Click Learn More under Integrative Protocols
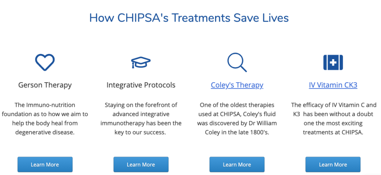The height and width of the screenshot is (175, 381). point(141,165)
